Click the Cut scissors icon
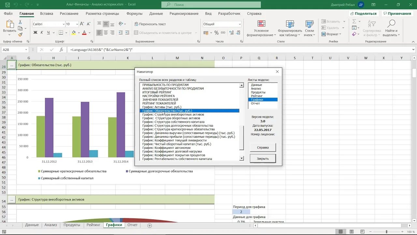This screenshot has height=235, width=417. pos(20,22)
